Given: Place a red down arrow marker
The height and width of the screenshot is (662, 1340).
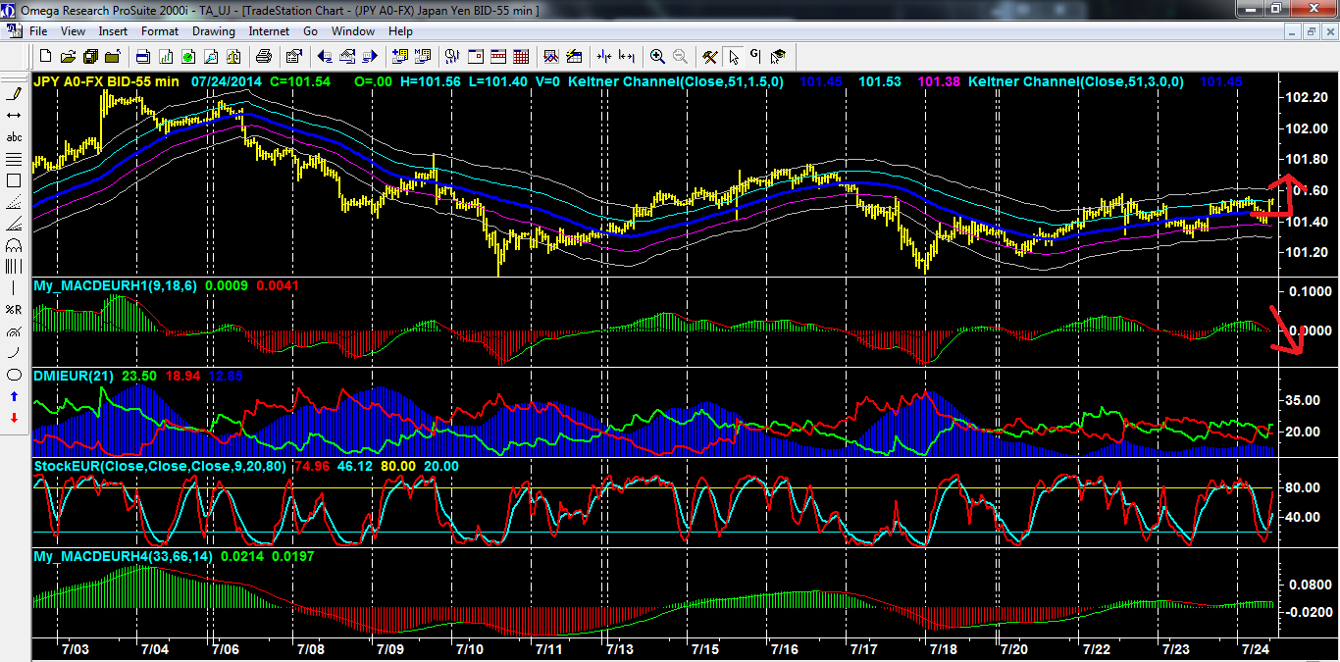Looking at the screenshot, I should tap(14, 418).
